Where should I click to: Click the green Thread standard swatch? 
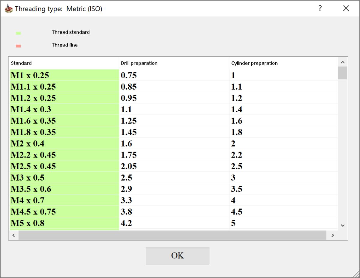point(18,33)
